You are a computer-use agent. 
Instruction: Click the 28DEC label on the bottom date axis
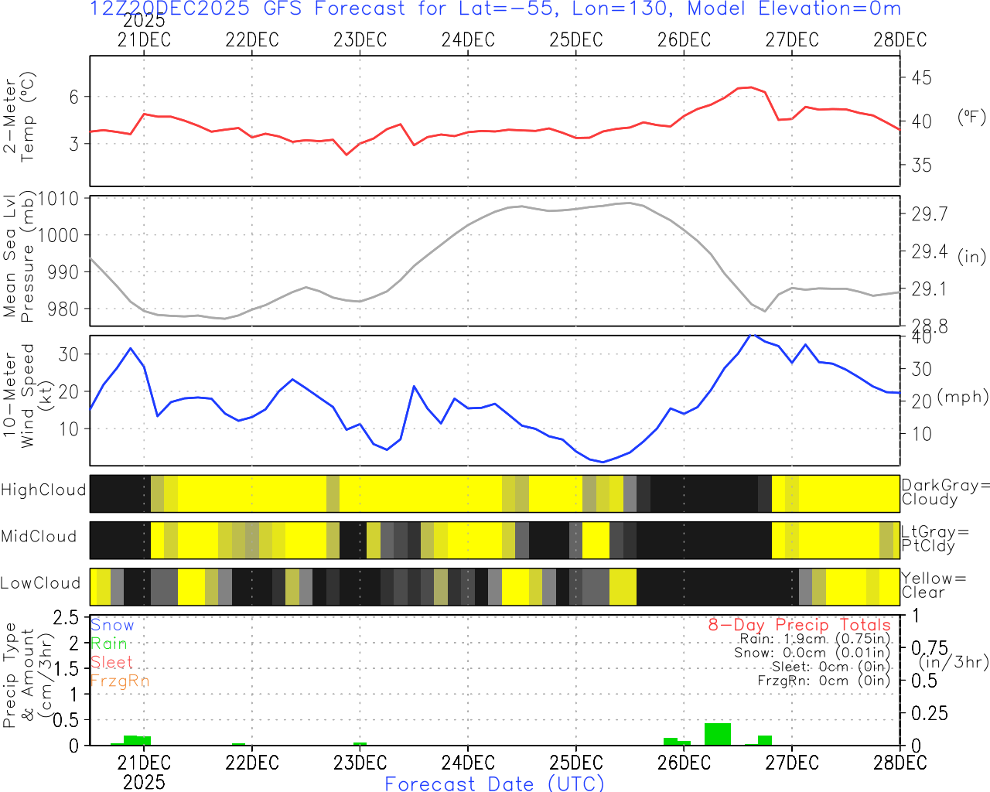900,763
